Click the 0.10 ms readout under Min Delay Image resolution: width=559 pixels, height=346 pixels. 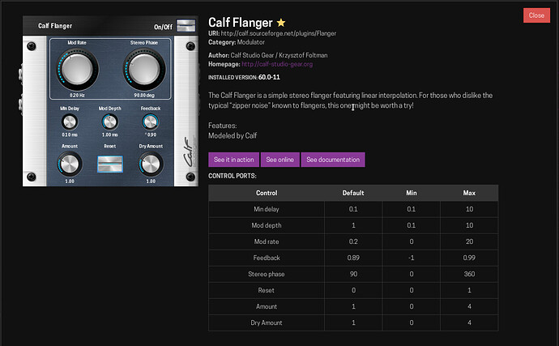[70, 135]
